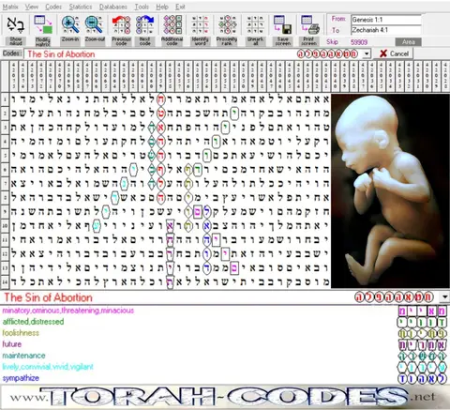
Task: Click matrix row header 1
Action: tap(5, 99)
